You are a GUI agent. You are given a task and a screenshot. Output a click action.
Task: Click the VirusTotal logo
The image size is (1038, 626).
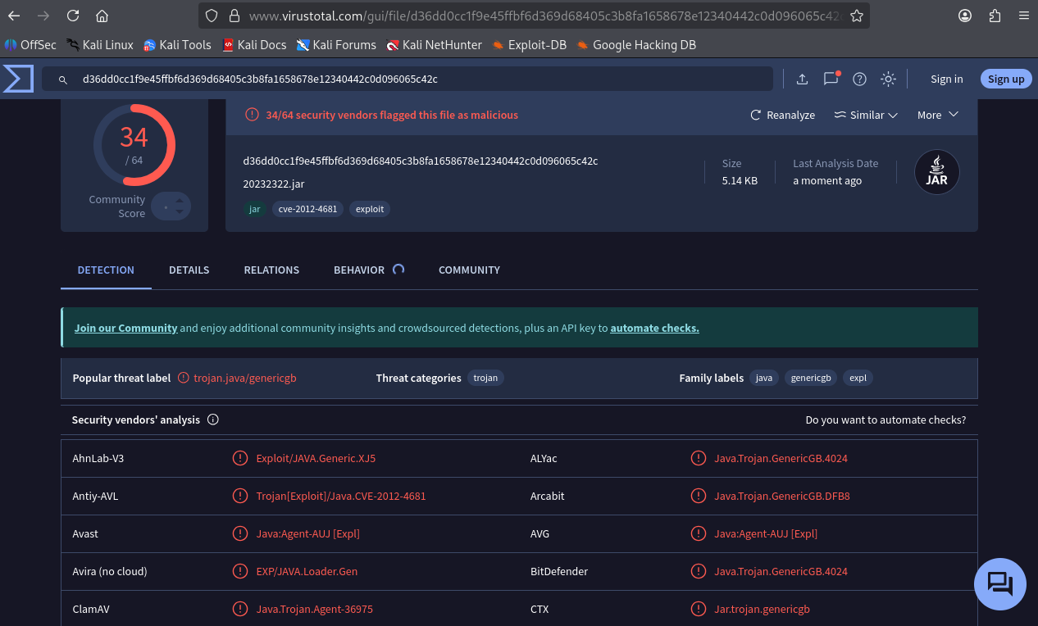[18, 79]
